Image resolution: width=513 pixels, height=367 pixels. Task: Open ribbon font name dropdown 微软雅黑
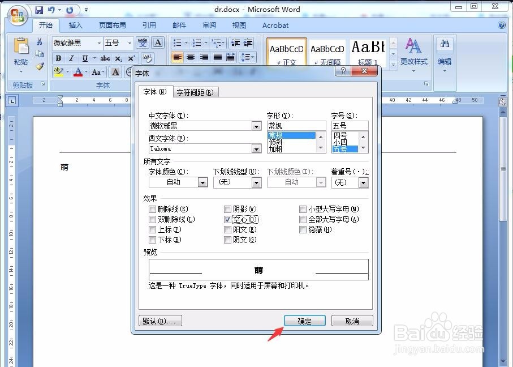click(99, 43)
